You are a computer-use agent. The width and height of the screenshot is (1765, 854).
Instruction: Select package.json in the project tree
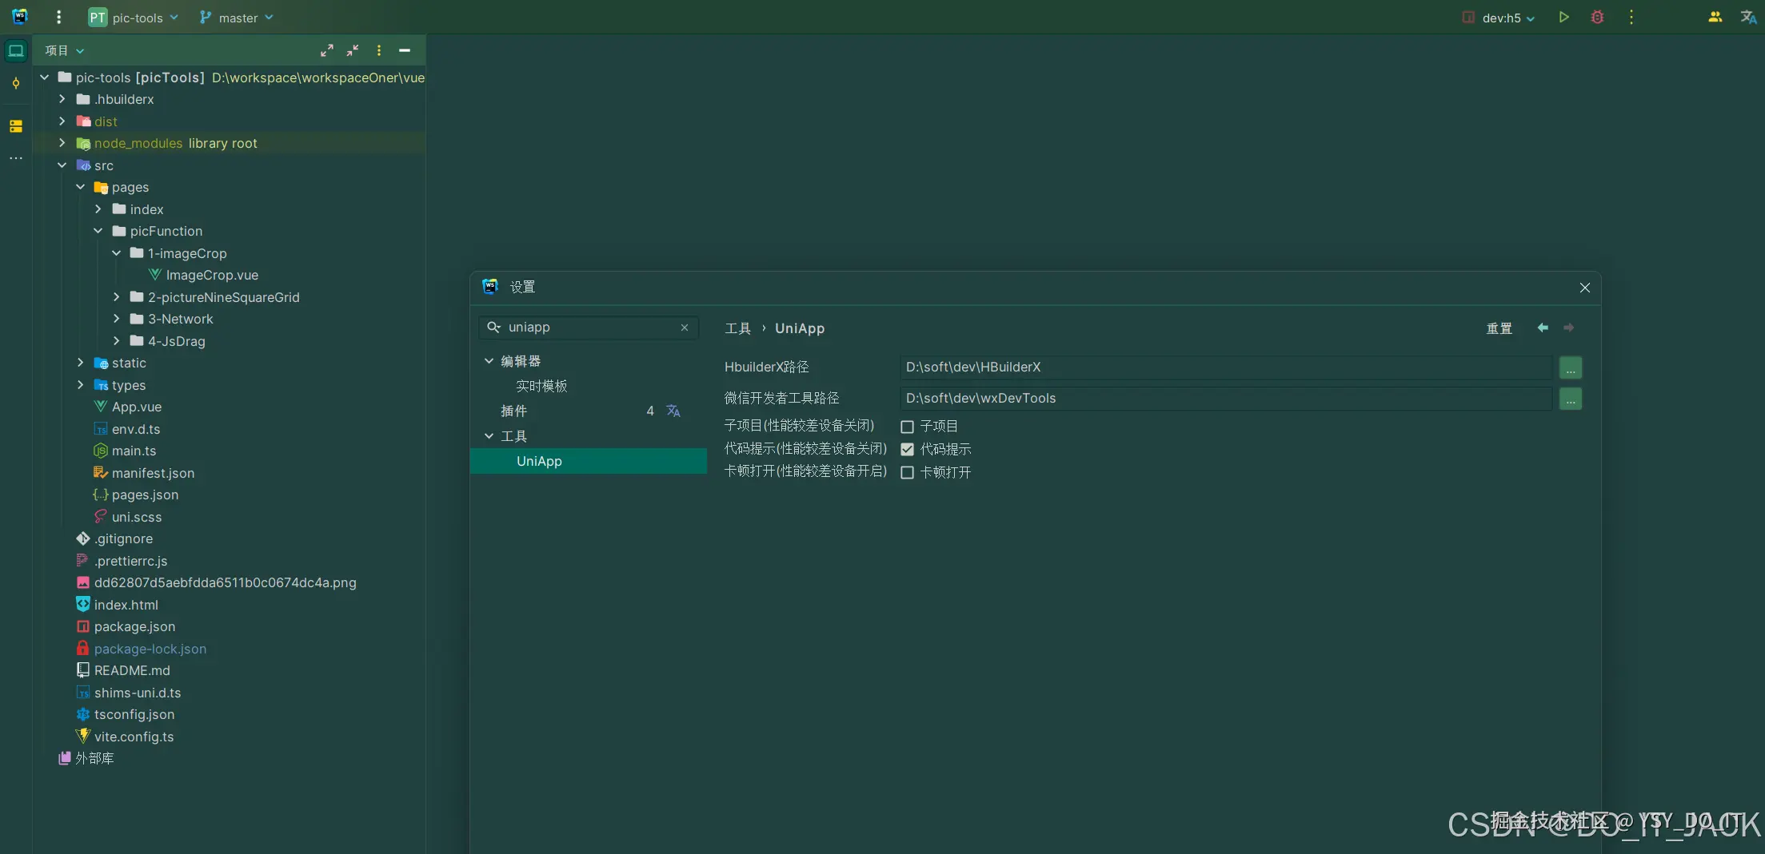(134, 626)
